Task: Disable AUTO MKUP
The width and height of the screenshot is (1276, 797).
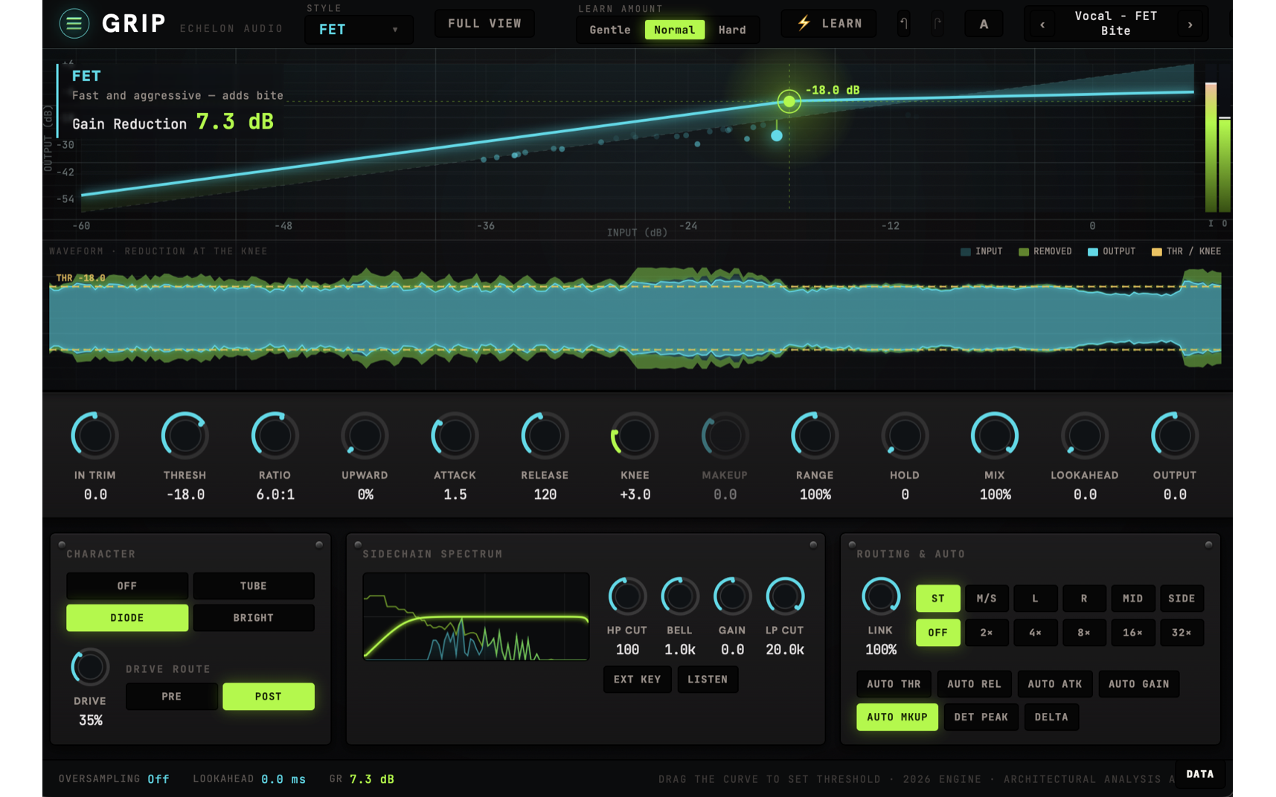Action: (x=897, y=717)
